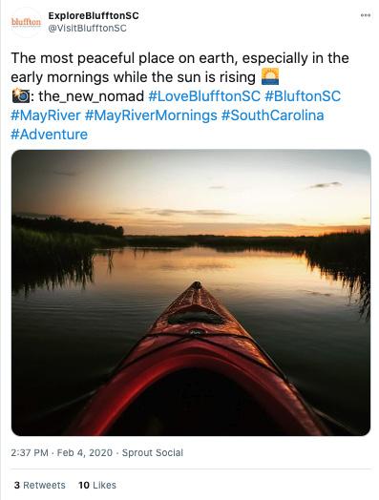
Task: Open the #SouthCarolina hashtag
Action: point(273,115)
